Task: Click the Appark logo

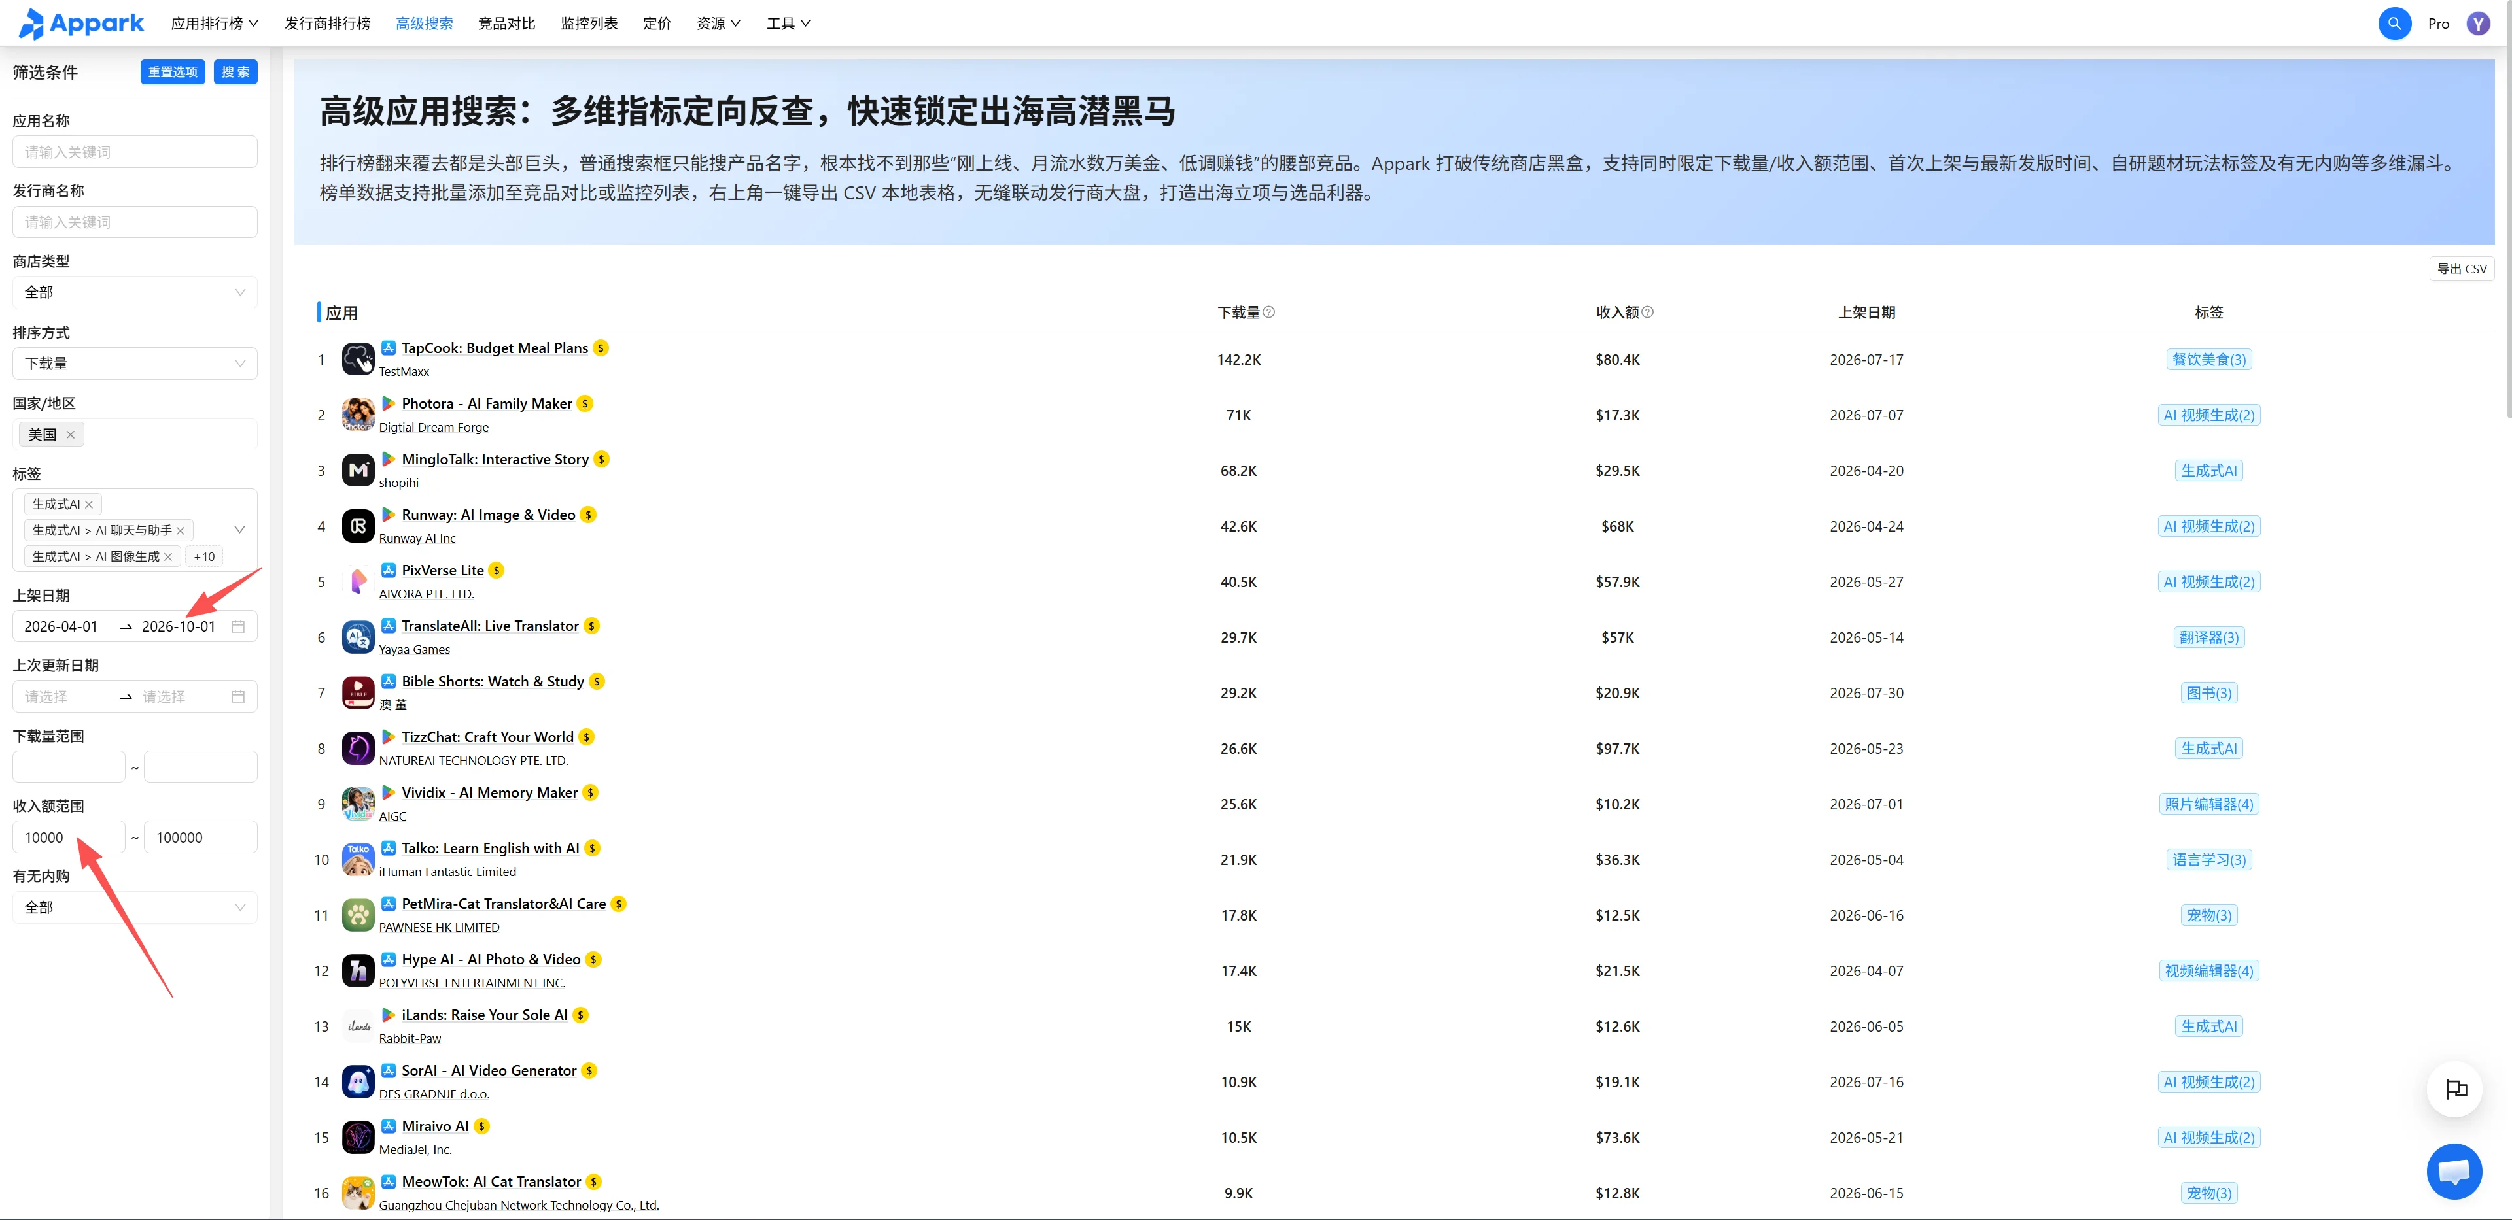Action: click(81, 24)
